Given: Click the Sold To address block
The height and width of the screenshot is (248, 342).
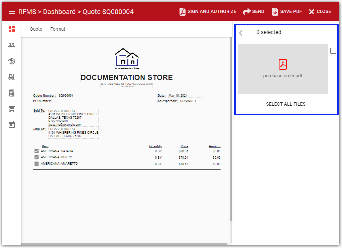Looking at the screenshot, I should [73, 118].
